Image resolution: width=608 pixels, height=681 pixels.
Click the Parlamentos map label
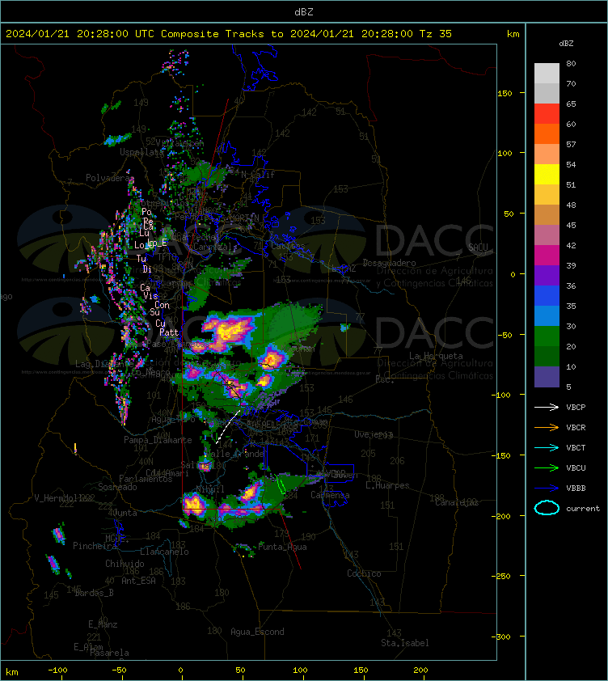(x=146, y=479)
